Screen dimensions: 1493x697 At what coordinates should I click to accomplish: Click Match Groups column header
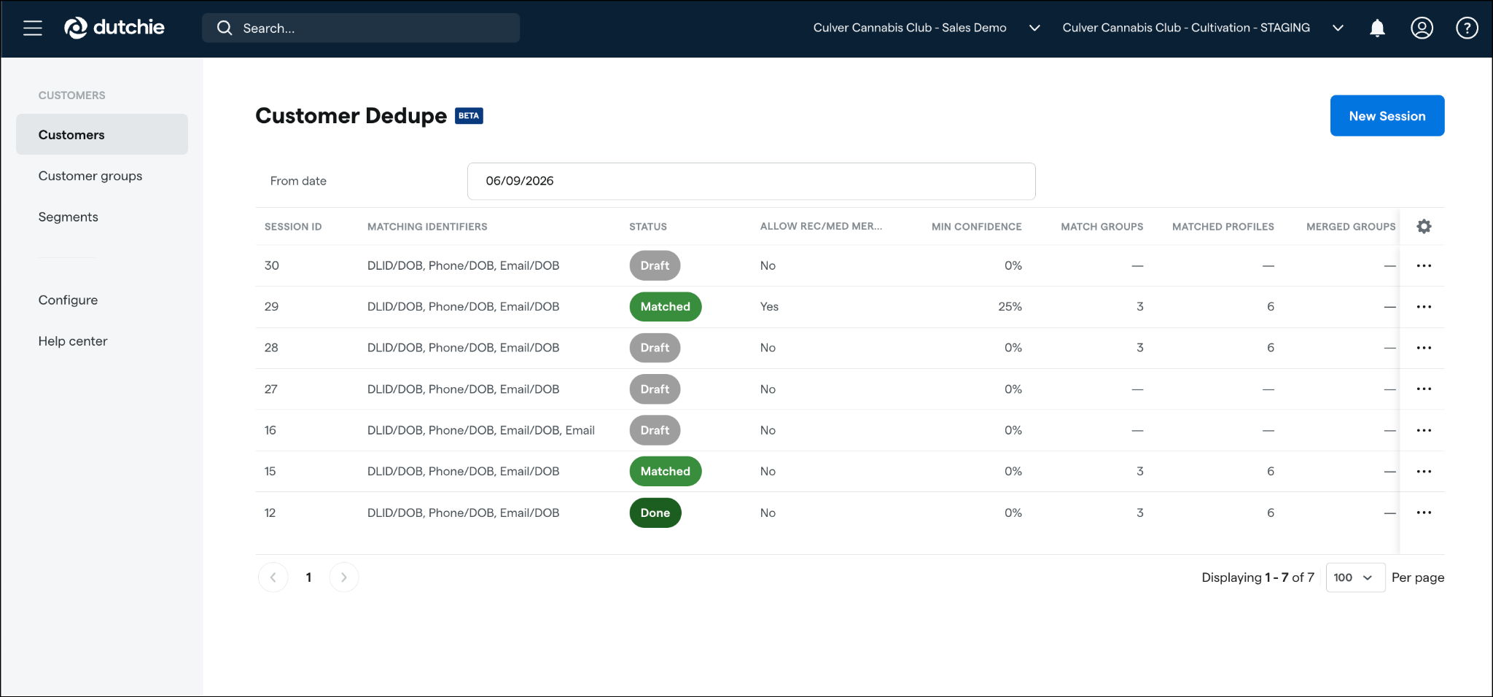[x=1102, y=227]
